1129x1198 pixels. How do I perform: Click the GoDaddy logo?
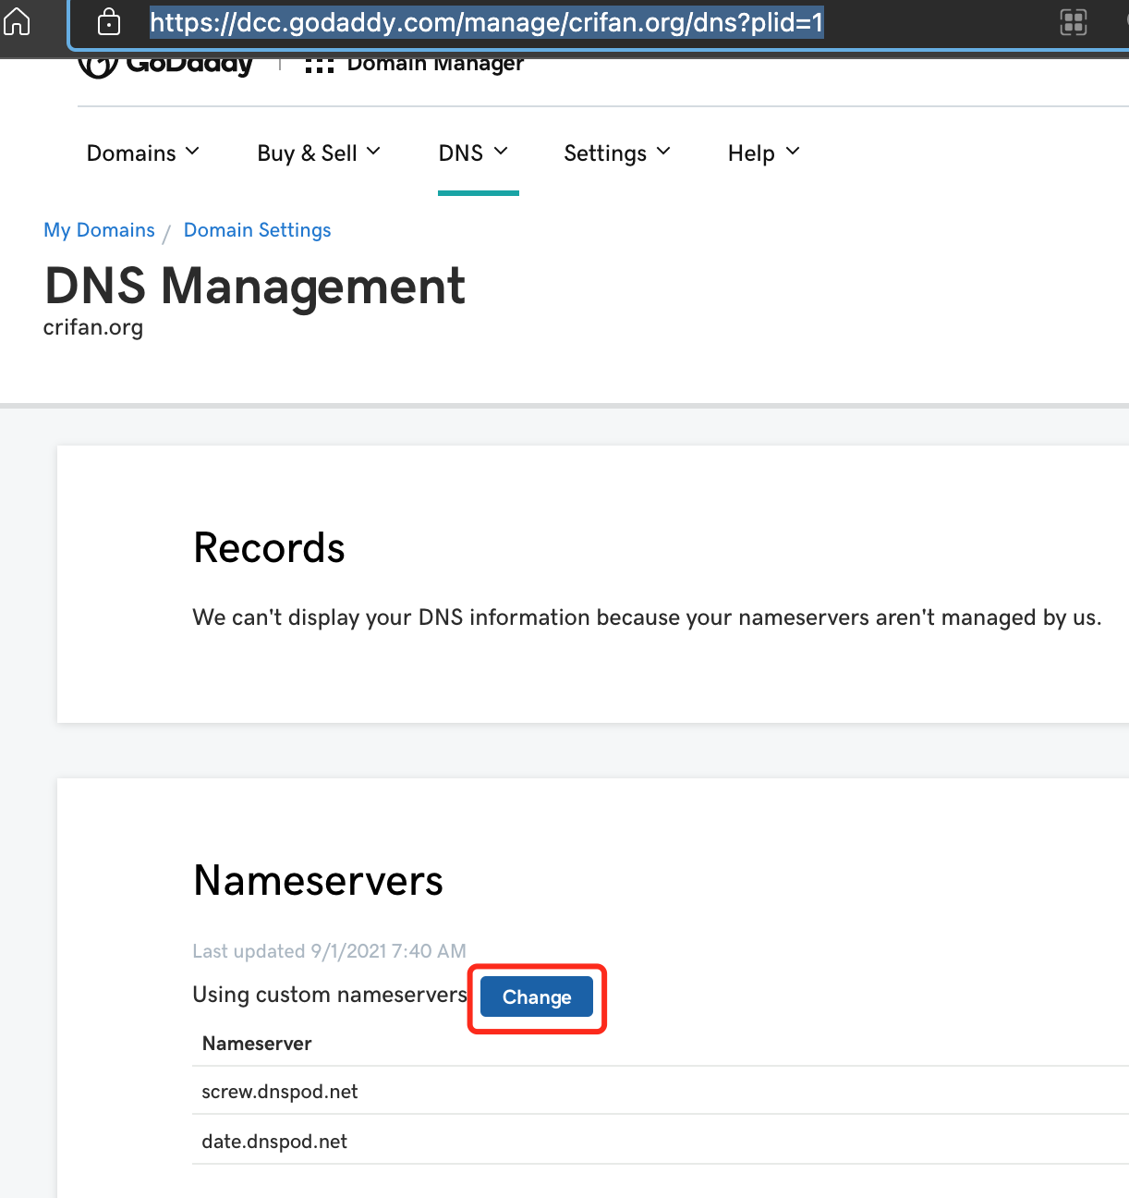tap(165, 67)
